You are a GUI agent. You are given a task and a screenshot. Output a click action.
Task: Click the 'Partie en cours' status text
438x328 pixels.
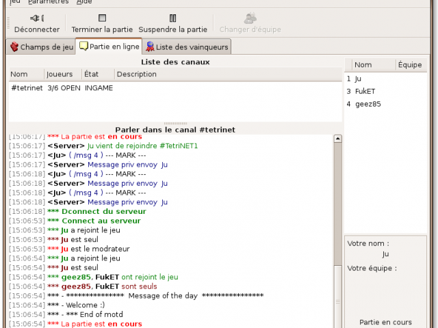385,323
